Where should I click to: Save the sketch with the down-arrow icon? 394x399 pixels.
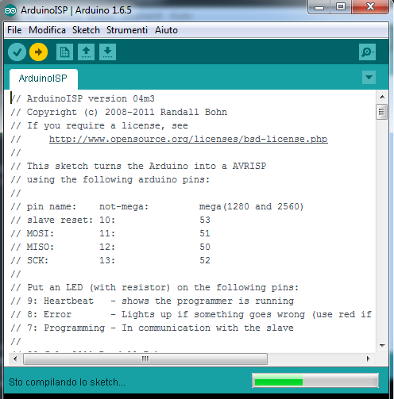pyautogui.click(x=107, y=52)
